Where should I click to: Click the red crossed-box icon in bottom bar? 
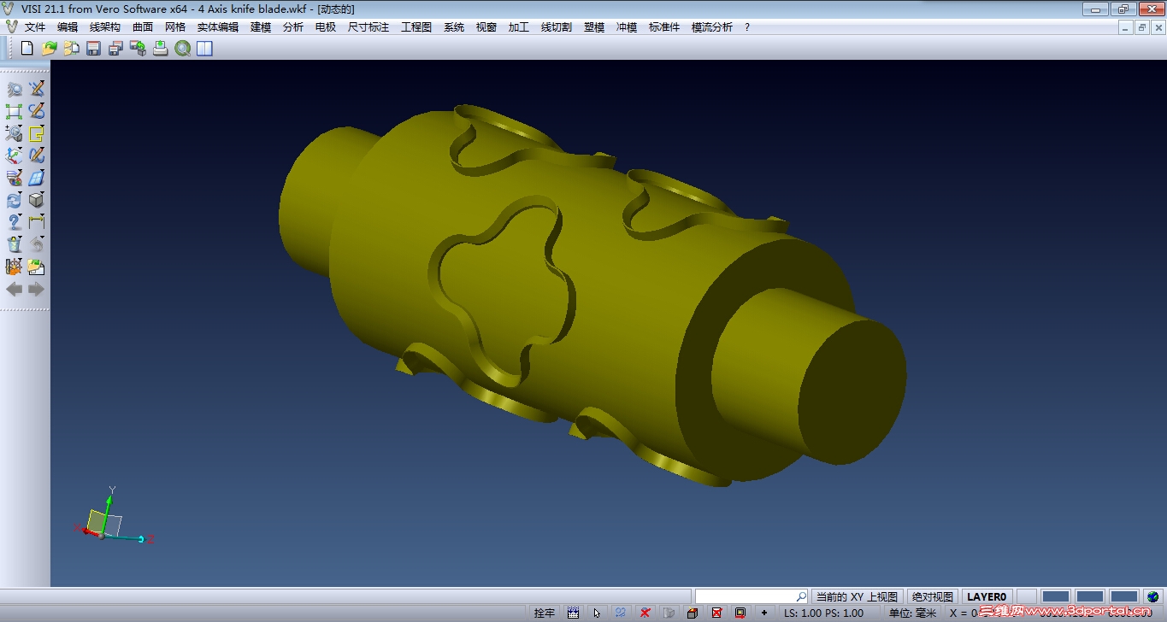point(716,613)
